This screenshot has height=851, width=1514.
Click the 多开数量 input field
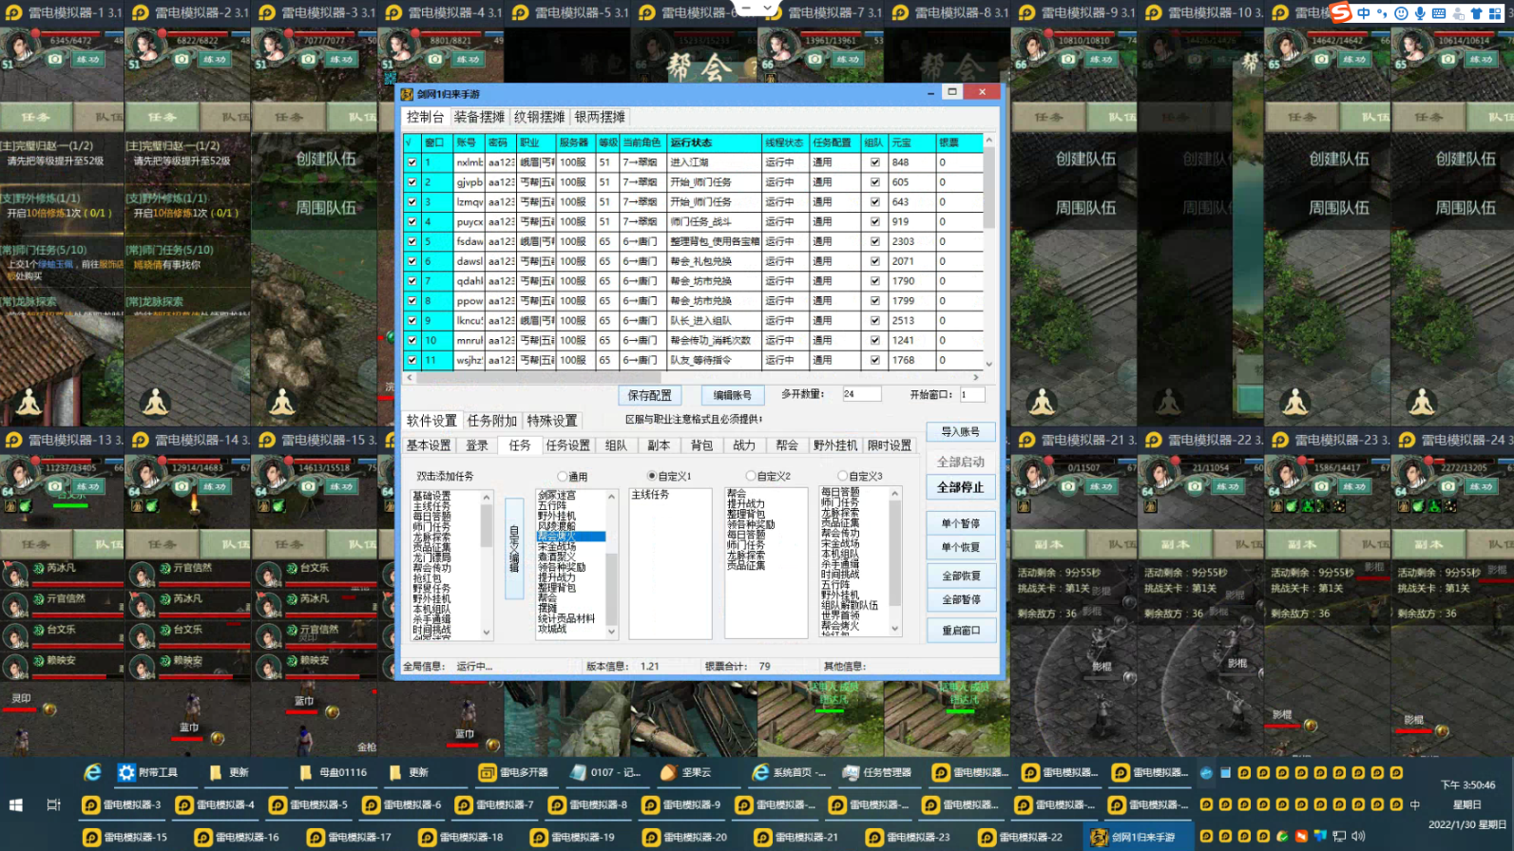861,394
